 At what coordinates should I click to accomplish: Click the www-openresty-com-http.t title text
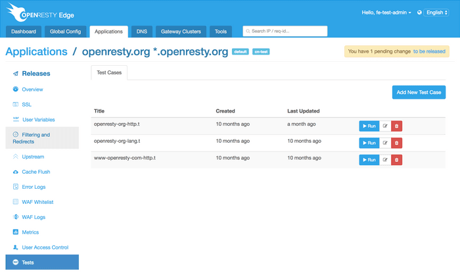coord(125,158)
